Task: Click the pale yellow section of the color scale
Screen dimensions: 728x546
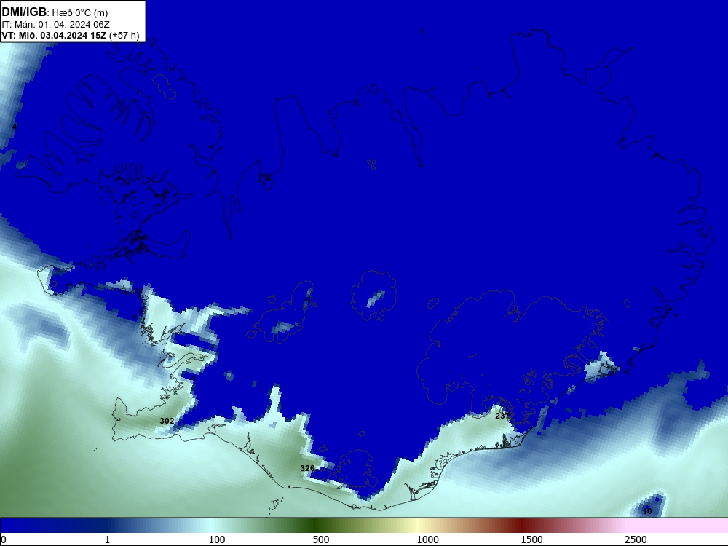Action: 418,526
